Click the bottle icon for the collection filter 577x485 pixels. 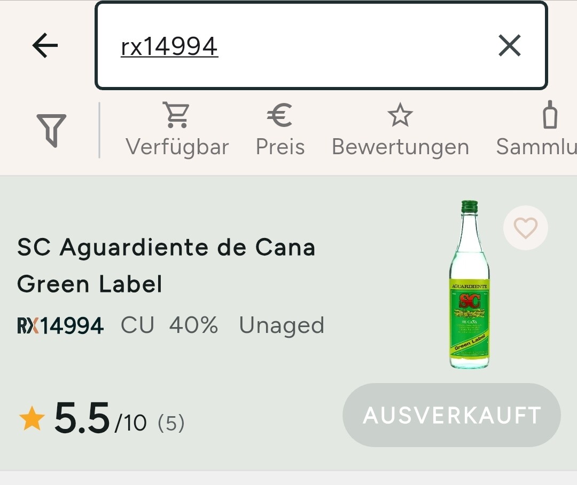[x=550, y=115]
